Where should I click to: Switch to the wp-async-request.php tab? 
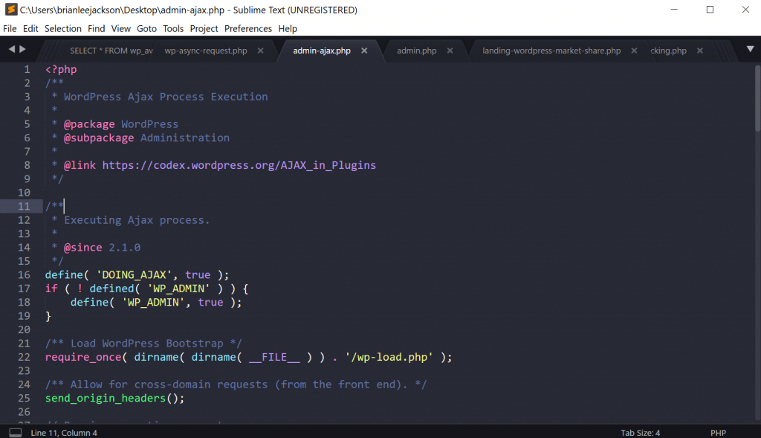coord(206,51)
